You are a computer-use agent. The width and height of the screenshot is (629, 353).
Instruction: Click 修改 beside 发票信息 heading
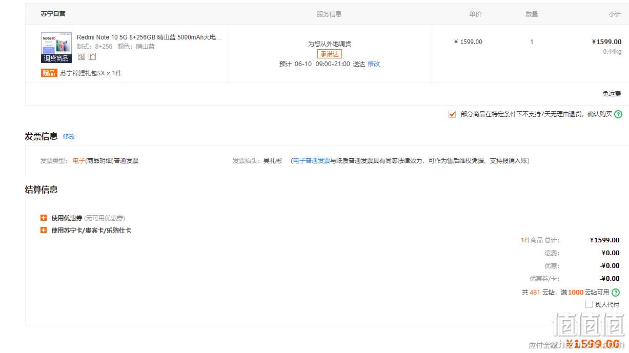click(69, 136)
